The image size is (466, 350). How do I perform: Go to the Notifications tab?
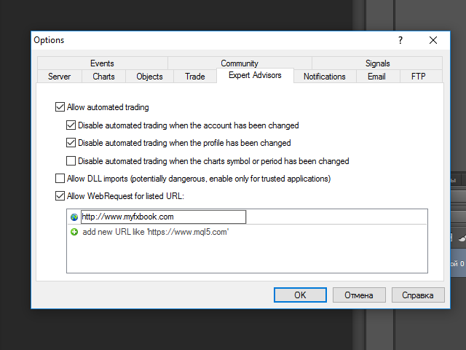[x=324, y=76]
